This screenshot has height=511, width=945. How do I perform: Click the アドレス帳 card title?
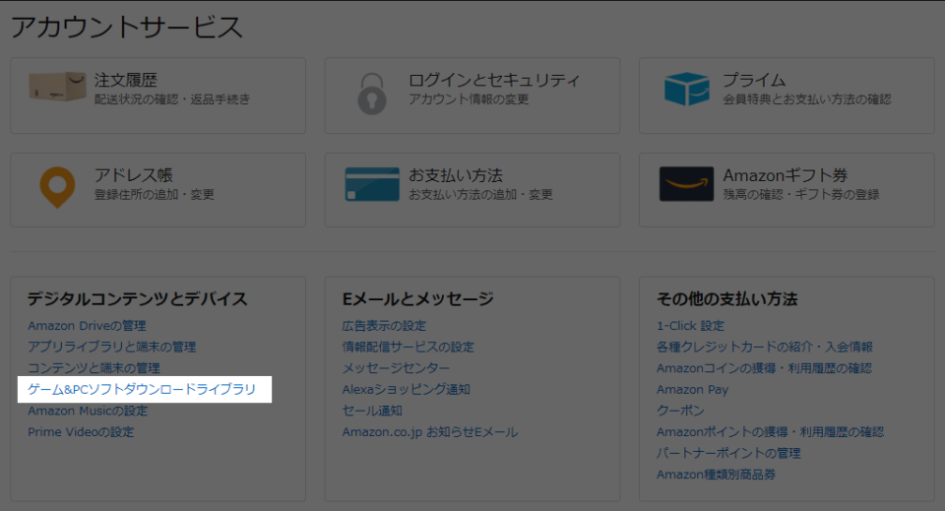[133, 174]
